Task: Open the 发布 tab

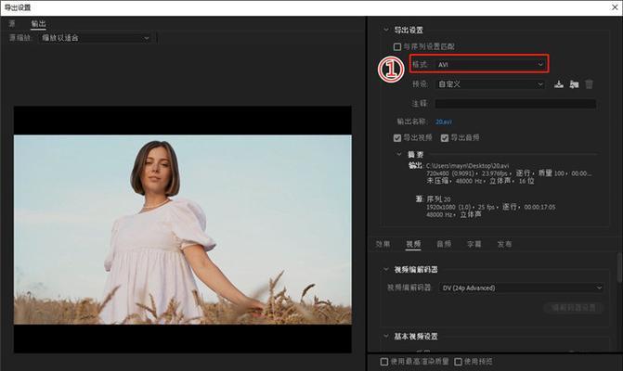Action: 504,244
